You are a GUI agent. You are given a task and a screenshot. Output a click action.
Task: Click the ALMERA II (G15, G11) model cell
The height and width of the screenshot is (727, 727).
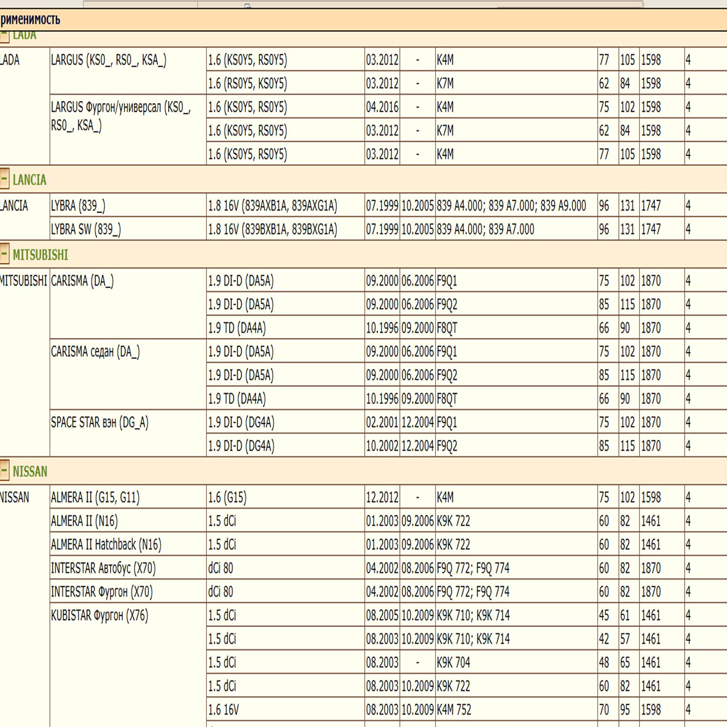point(95,498)
